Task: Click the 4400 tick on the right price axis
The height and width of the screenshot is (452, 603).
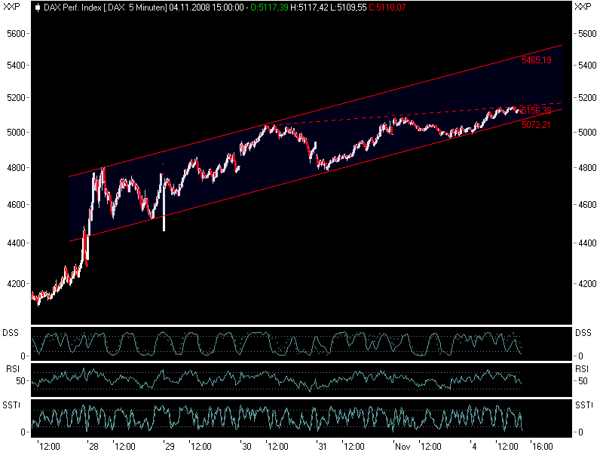Action: click(x=588, y=243)
